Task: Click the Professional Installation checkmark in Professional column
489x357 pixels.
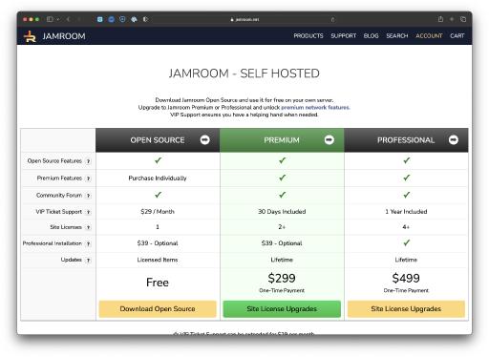Action: [406, 242]
